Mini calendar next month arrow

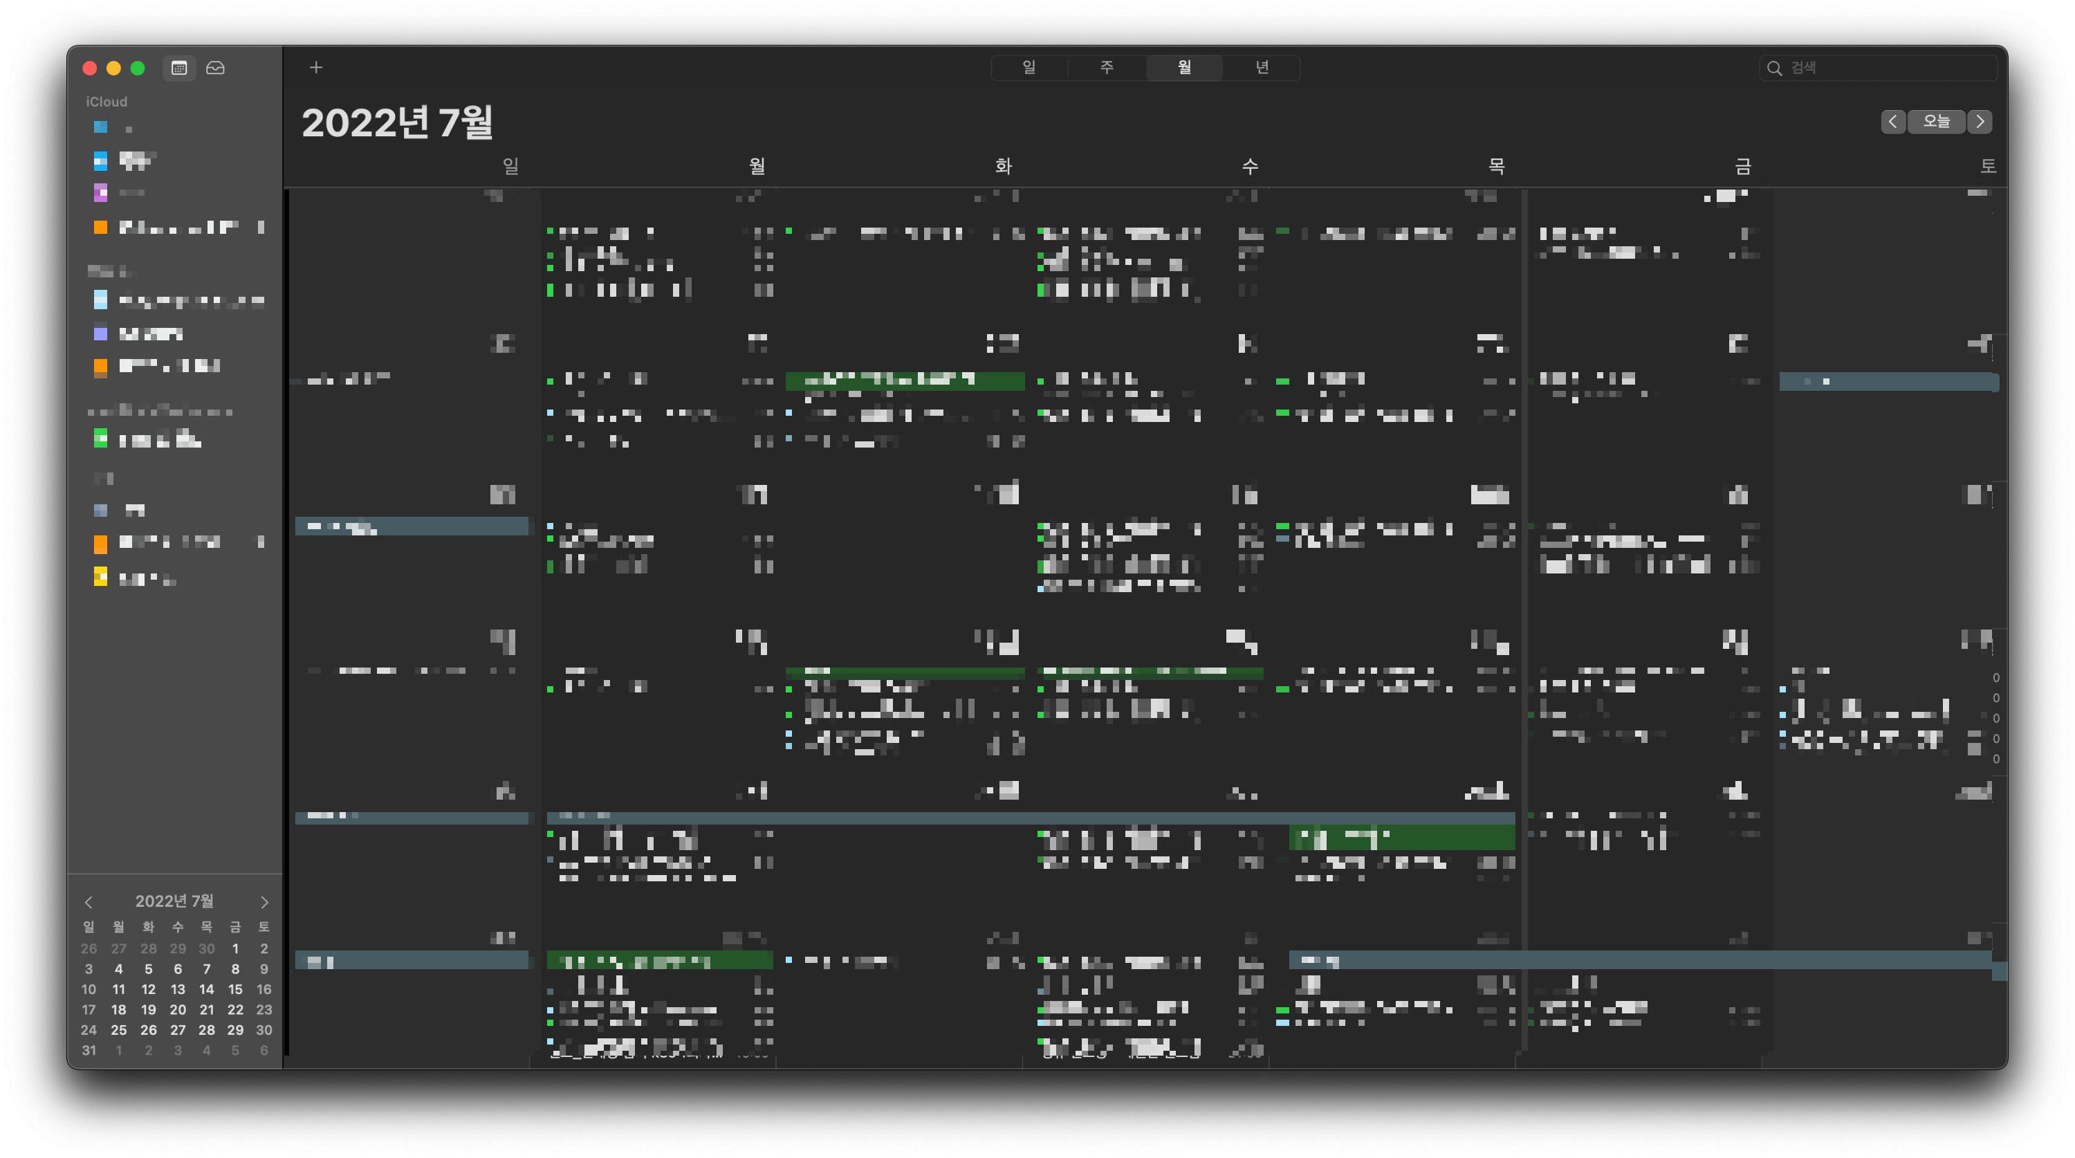(264, 902)
